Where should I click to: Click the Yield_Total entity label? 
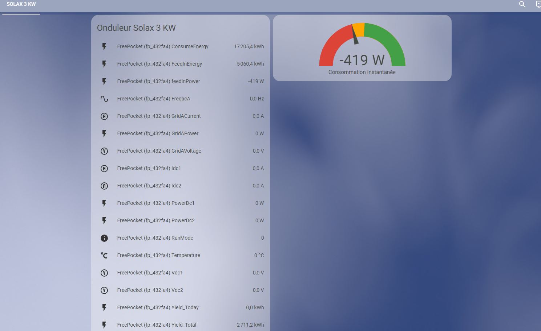click(157, 325)
